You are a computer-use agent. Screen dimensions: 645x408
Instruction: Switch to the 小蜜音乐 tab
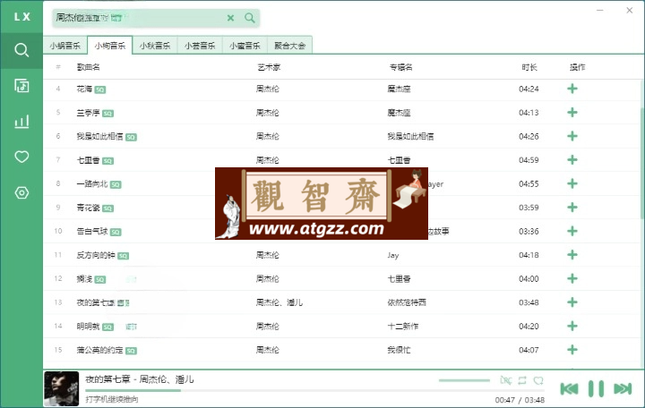coord(245,46)
